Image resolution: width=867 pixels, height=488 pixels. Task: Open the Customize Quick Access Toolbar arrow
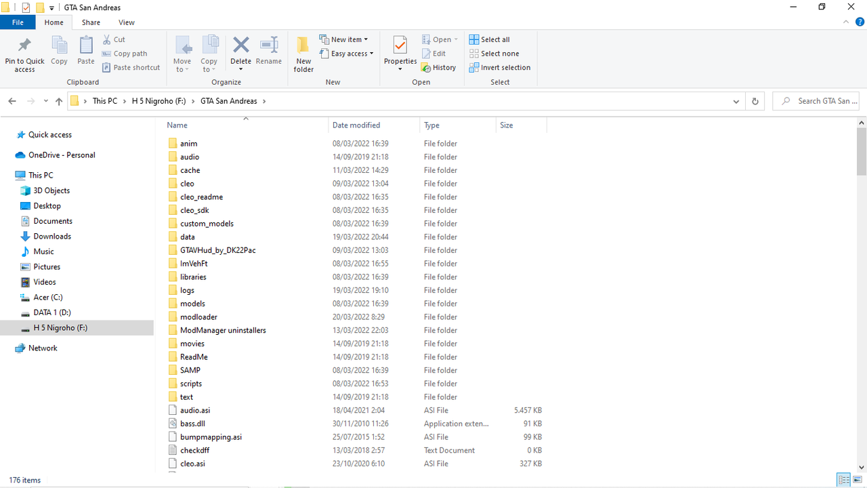(x=51, y=8)
